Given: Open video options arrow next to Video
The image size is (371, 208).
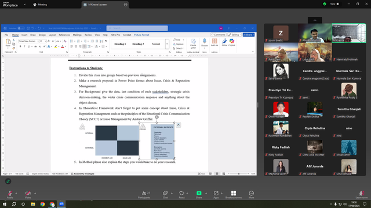Looking at the screenshot, I should coord(35,194).
